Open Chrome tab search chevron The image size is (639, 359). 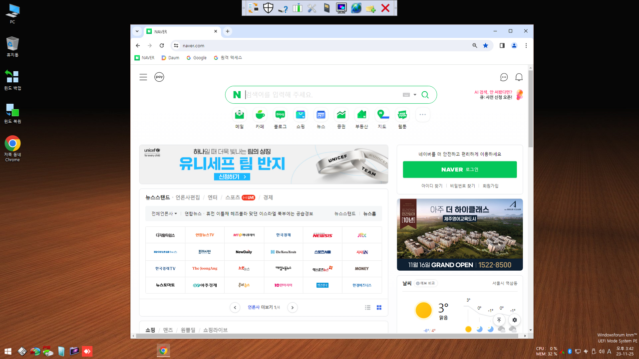[x=137, y=31]
